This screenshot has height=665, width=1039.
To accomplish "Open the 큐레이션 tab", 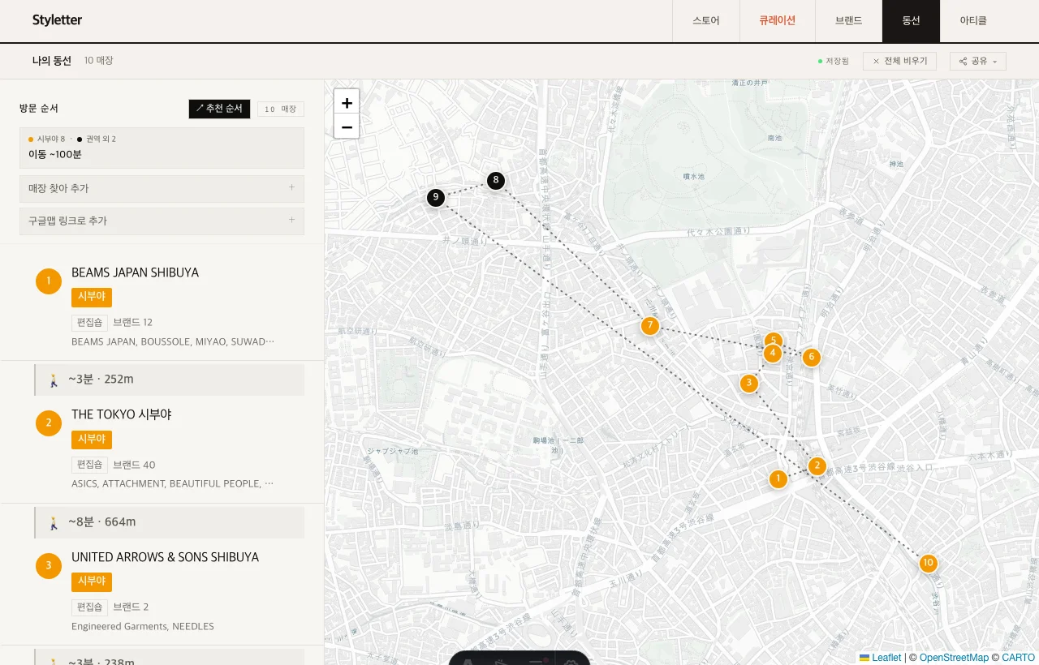I will coord(777,21).
